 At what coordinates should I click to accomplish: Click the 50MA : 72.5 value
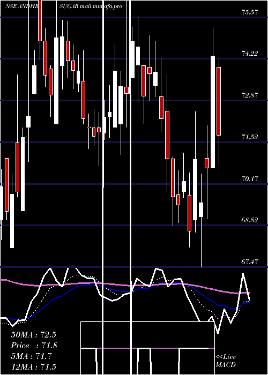pos(33,335)
